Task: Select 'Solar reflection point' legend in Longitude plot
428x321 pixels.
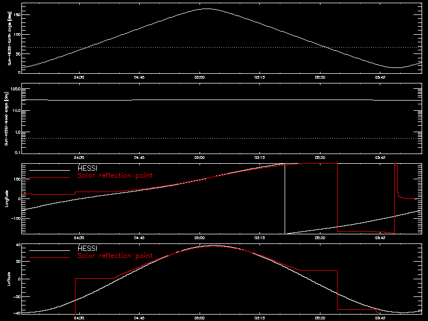Action: tap(115, 175)
